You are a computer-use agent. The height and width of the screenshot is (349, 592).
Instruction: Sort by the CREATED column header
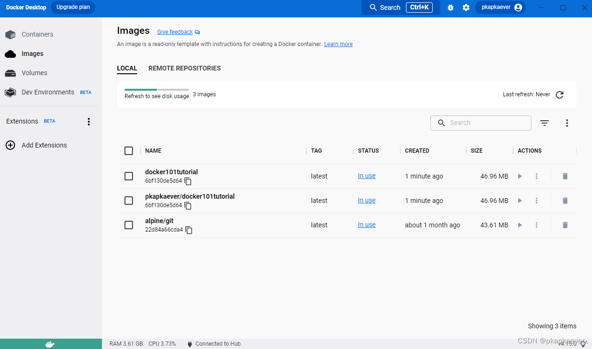(417, 151)
